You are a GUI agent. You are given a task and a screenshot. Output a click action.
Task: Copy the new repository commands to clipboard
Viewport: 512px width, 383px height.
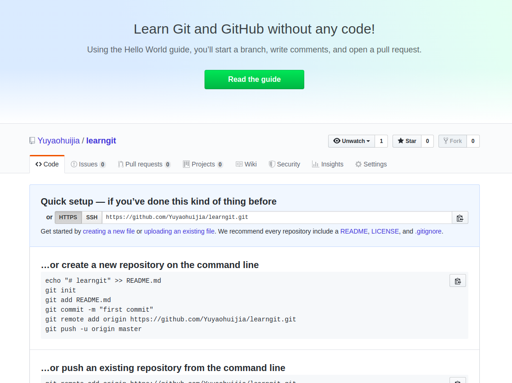point(457,281)
